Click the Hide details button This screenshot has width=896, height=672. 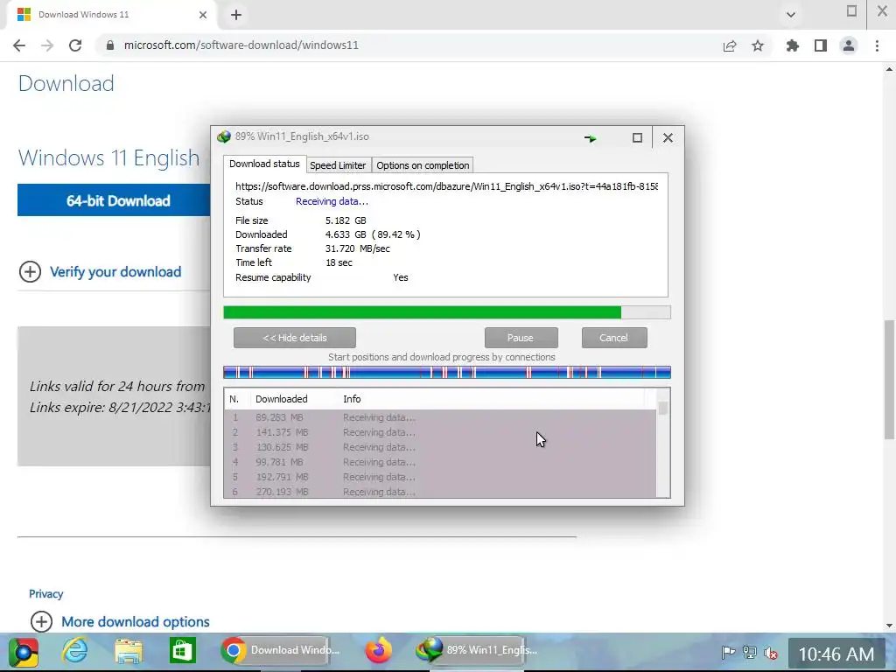295,338
